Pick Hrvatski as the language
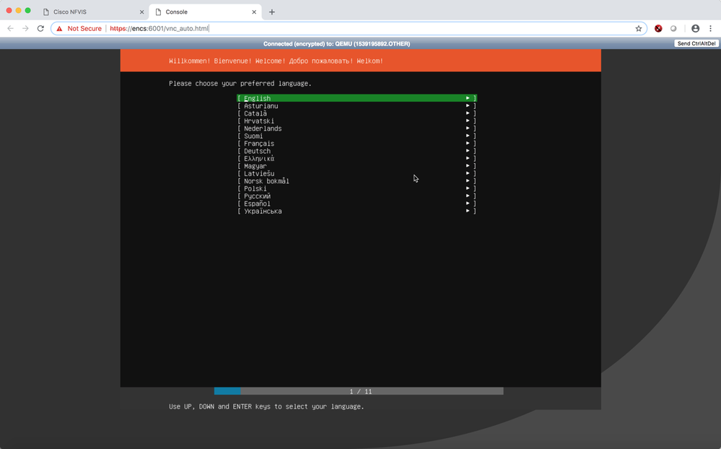The height and width of the screenshot is (449, 721). pyautogui.click(x=357, y=121)
